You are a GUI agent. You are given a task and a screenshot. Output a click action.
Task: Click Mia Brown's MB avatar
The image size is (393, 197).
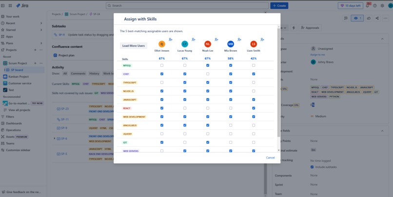[231, 44]
